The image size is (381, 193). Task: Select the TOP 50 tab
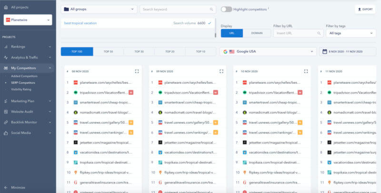coord(109,51)
